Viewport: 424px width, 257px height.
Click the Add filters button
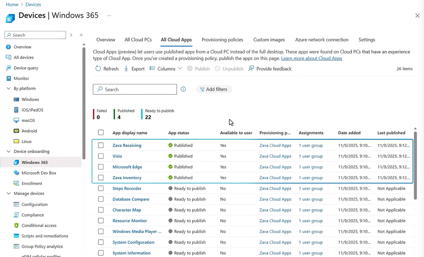(214, 89)
